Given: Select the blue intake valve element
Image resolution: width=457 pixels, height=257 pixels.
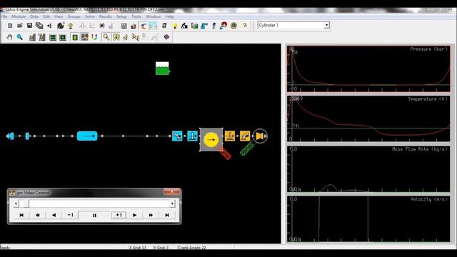Looking at the screenshot, I should pyautogui.click(x=192, y=136).
